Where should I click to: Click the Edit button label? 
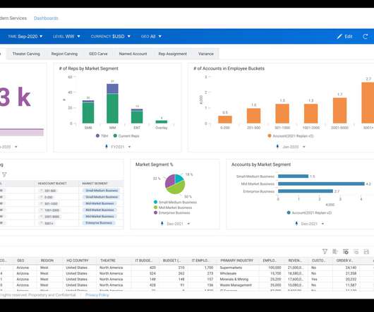coord(348,37)
